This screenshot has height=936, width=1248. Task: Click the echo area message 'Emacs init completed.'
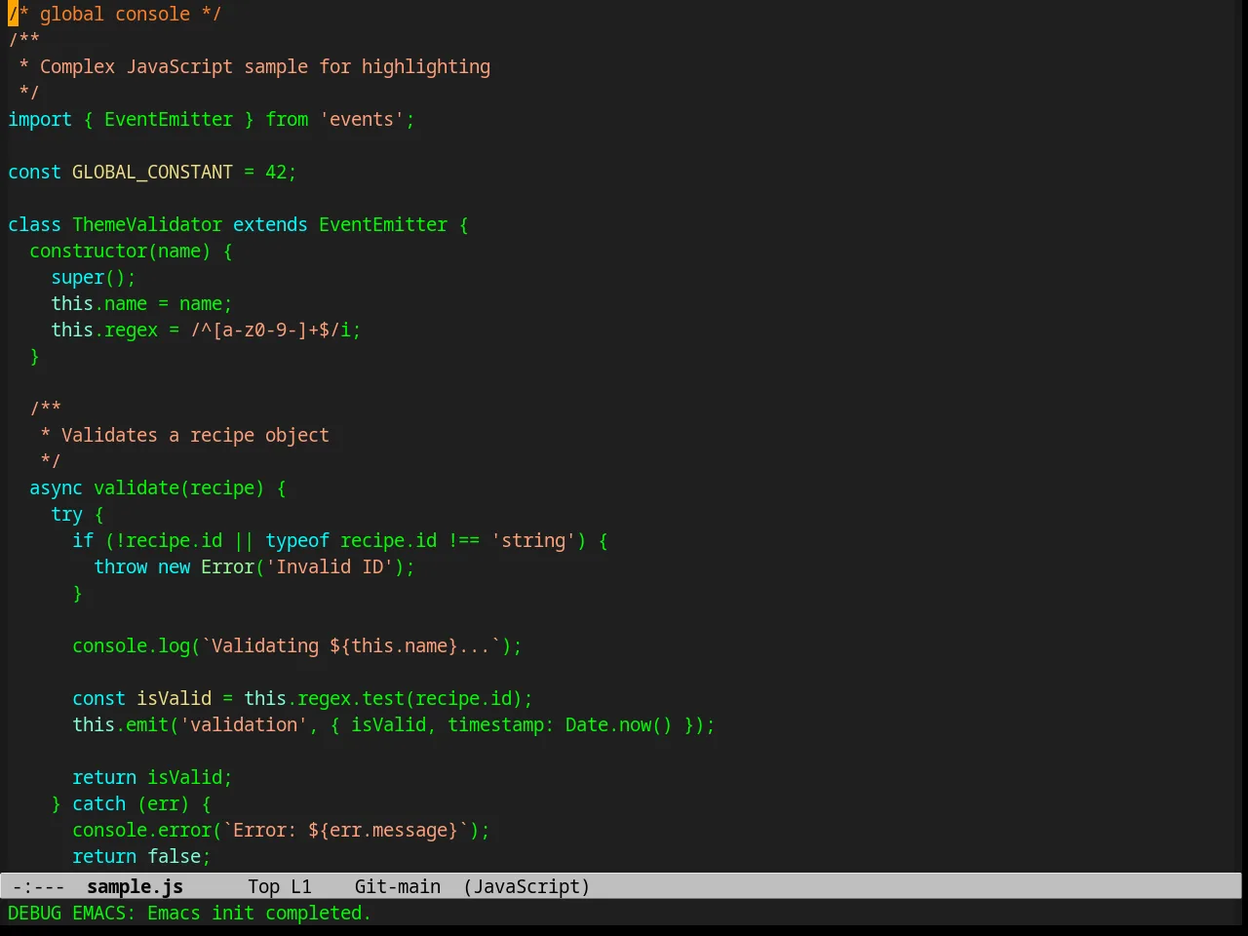click(259, 913)
